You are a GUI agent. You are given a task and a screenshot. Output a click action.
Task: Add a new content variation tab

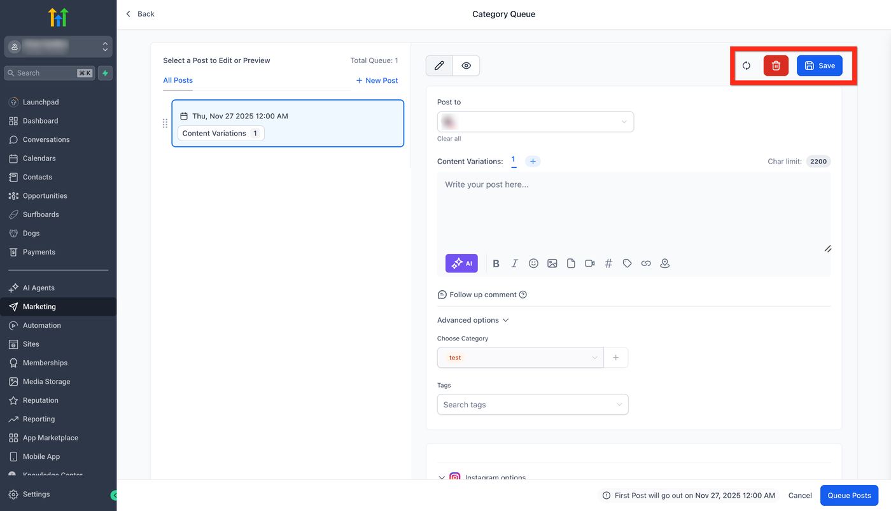pos(533,162)
